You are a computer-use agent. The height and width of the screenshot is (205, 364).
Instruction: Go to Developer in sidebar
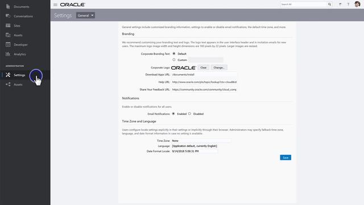[x=20, y=44]
